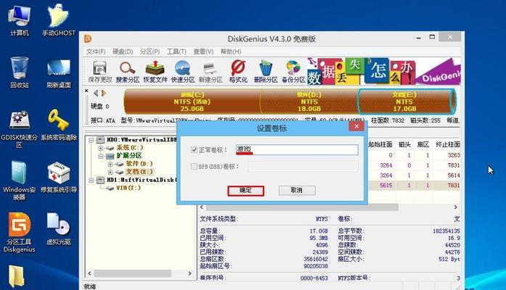
Task: Collapse the HD1 MsftVirtualDisk node
Action: 91,180
